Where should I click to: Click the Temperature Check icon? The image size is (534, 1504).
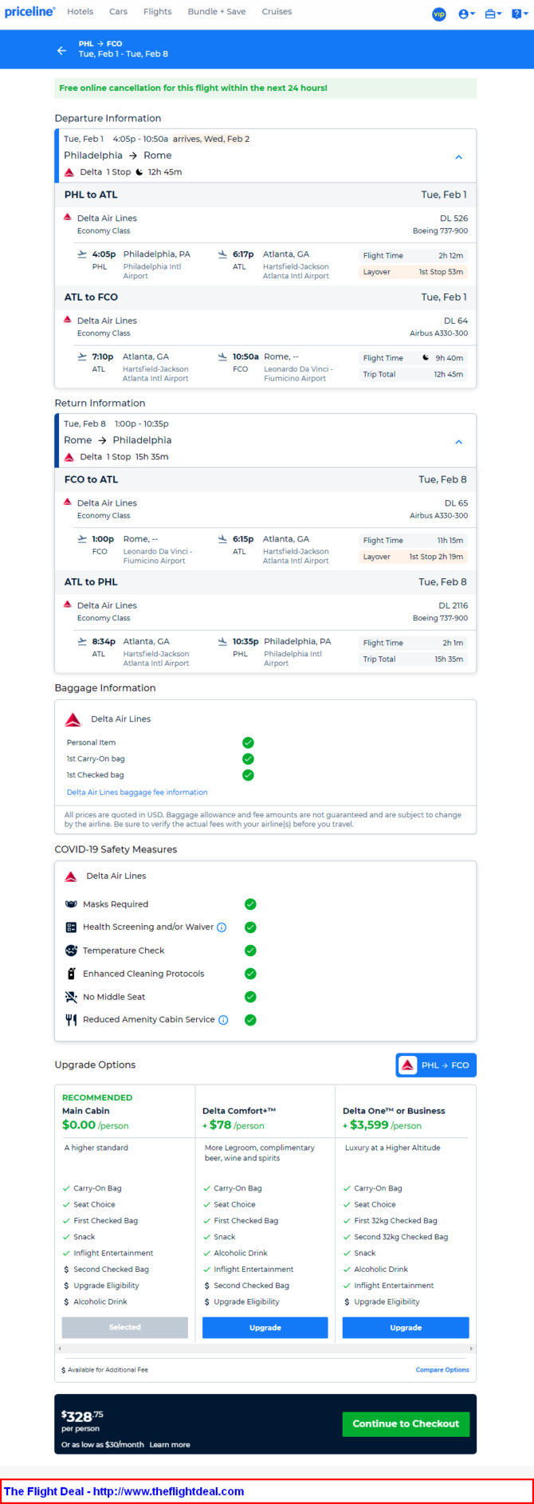tap(71, 951)
